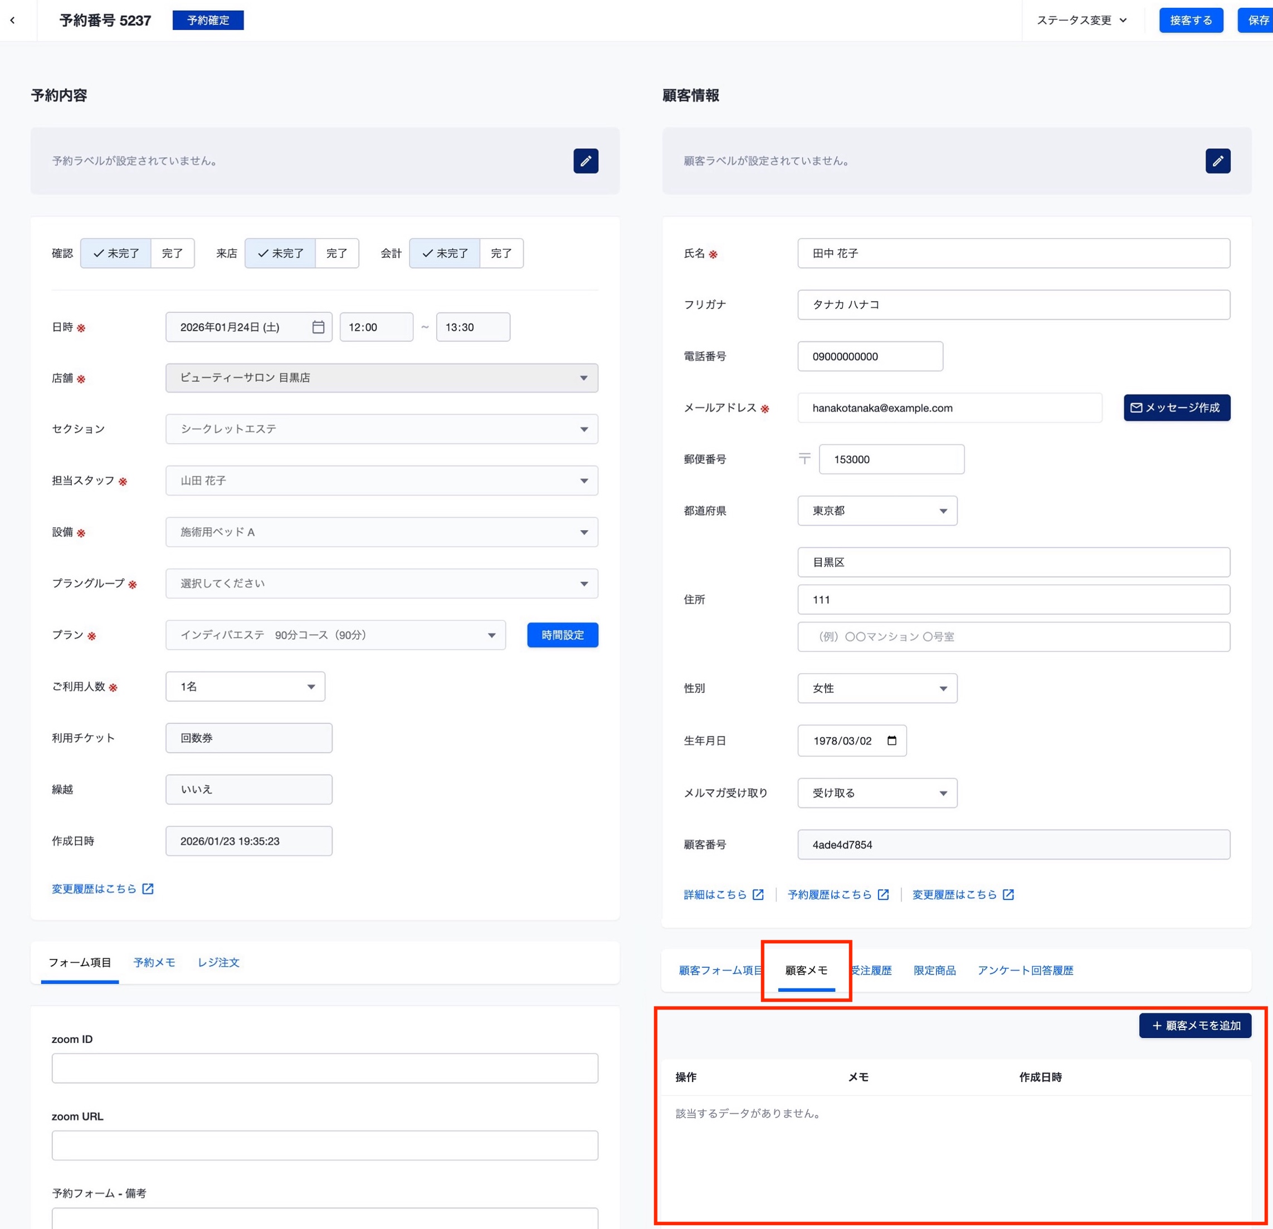Open date picker icon in birthdate field

(891, 741)
